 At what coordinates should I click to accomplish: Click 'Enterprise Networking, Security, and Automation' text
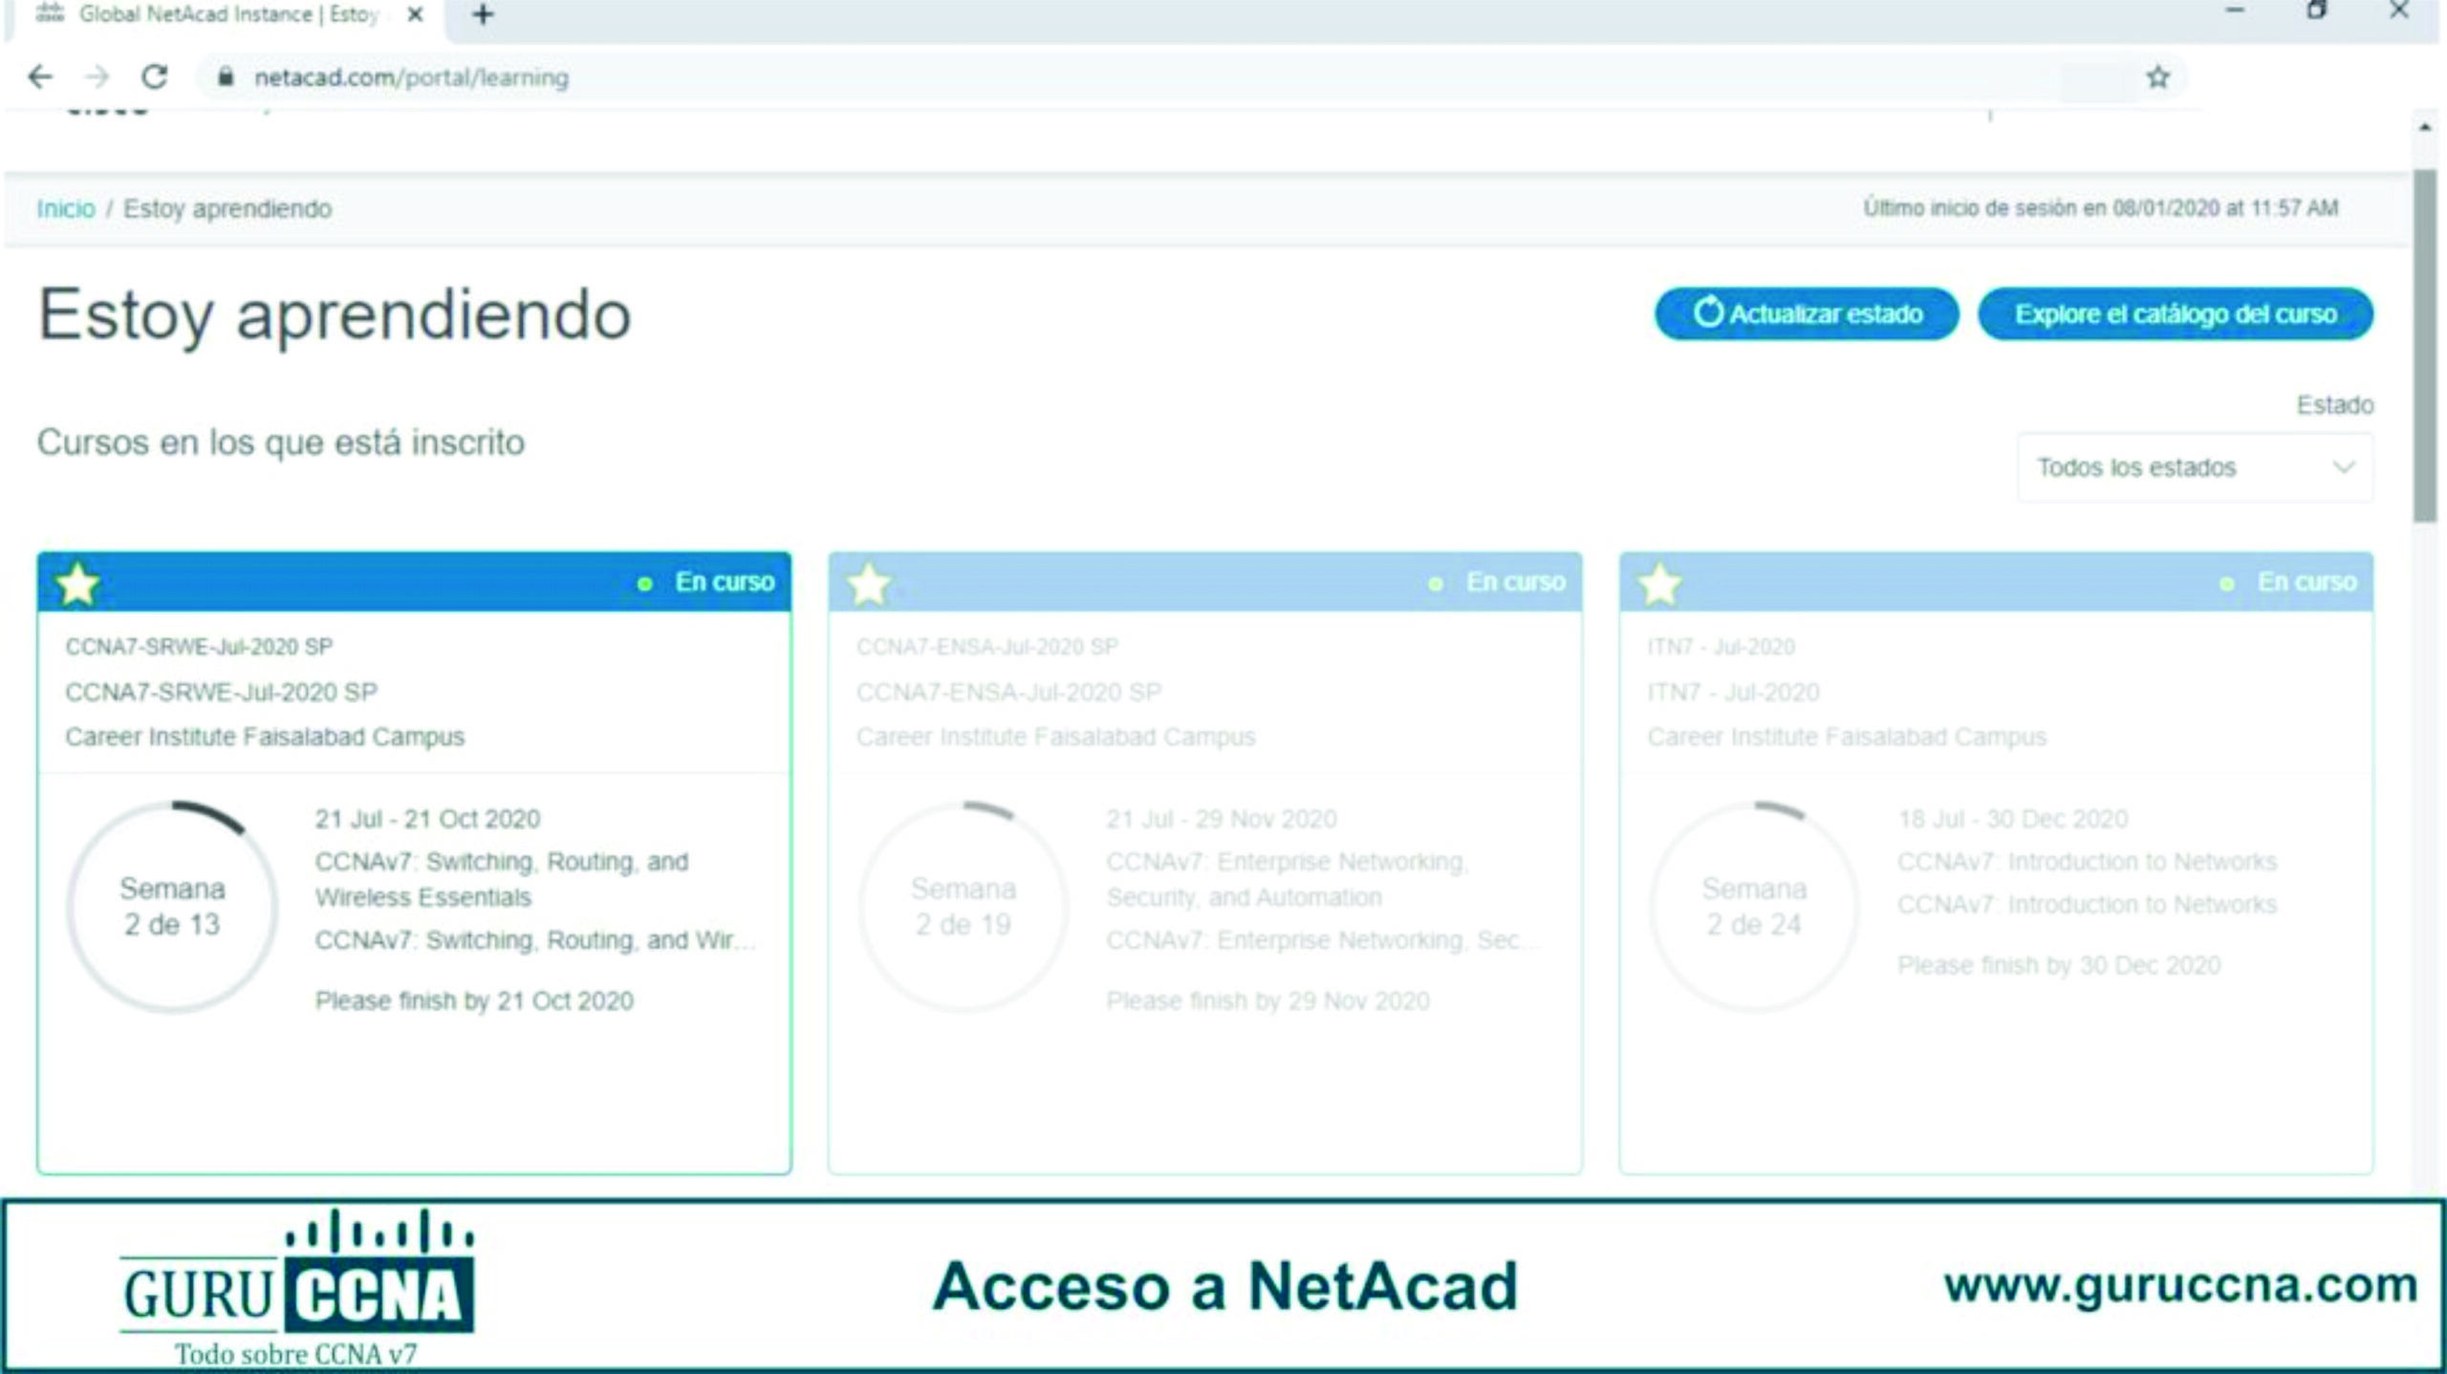coord(1286,879)
